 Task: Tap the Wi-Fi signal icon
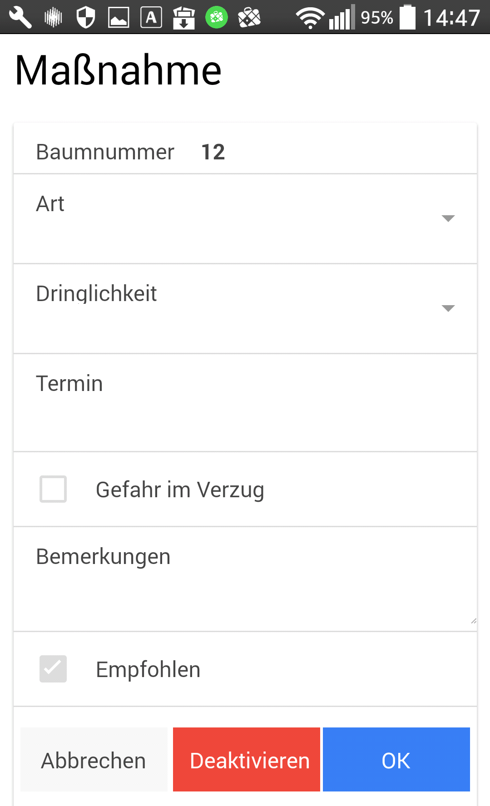point(310,18)
